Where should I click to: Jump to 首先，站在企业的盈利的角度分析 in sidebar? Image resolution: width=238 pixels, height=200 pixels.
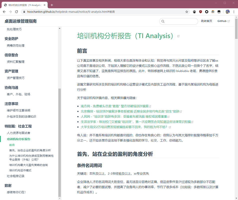pyautogui.click(x=30, y=150)
